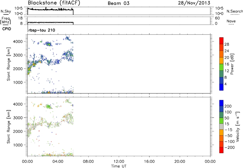The height and width of the screenshot is (168, 243).
Task: Click the 'Freq. [MHz]' axis label
Action: [x=5, y=20]
